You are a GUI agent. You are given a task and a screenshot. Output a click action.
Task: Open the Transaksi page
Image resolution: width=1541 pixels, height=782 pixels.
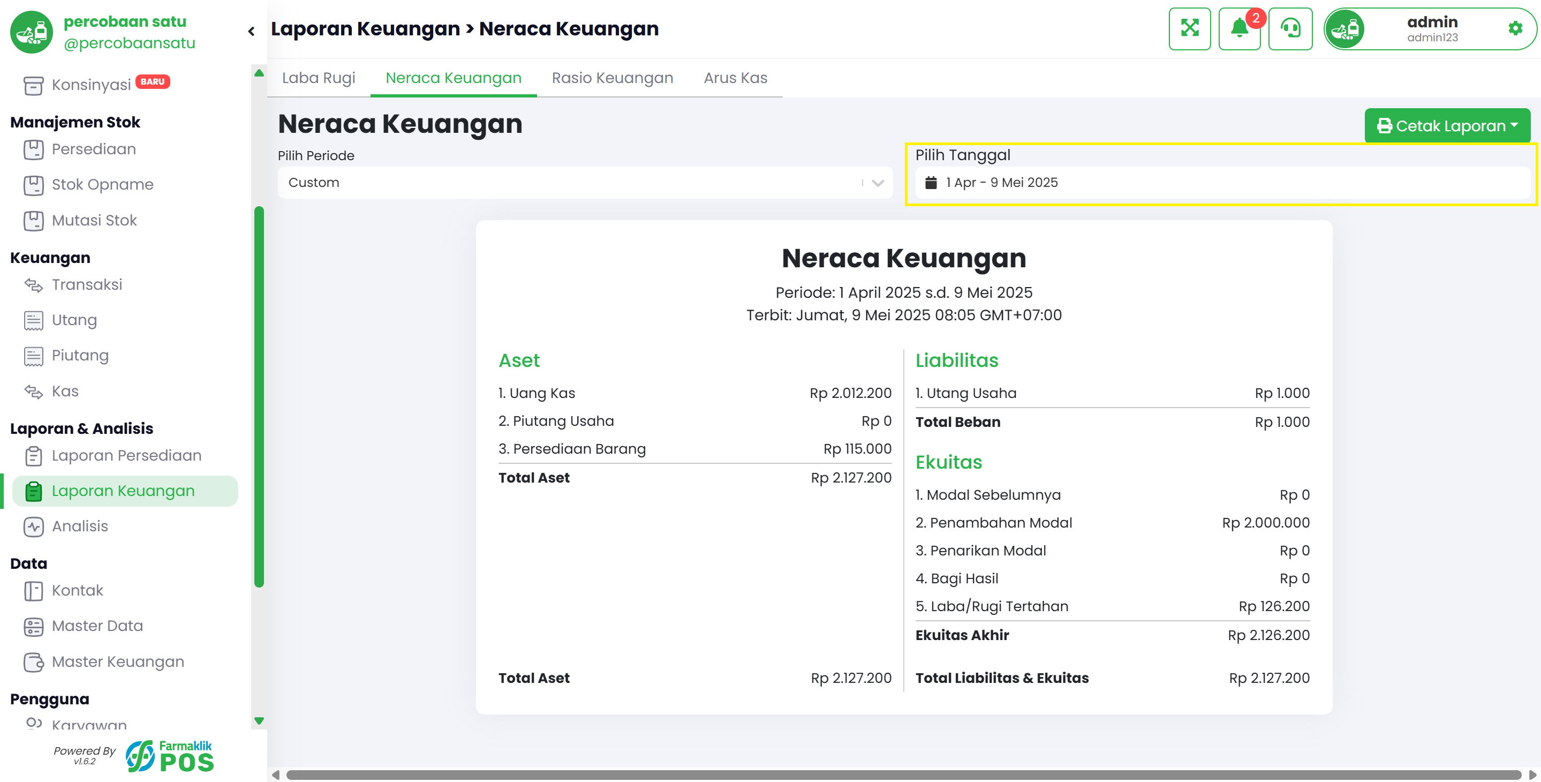(87, 285)
